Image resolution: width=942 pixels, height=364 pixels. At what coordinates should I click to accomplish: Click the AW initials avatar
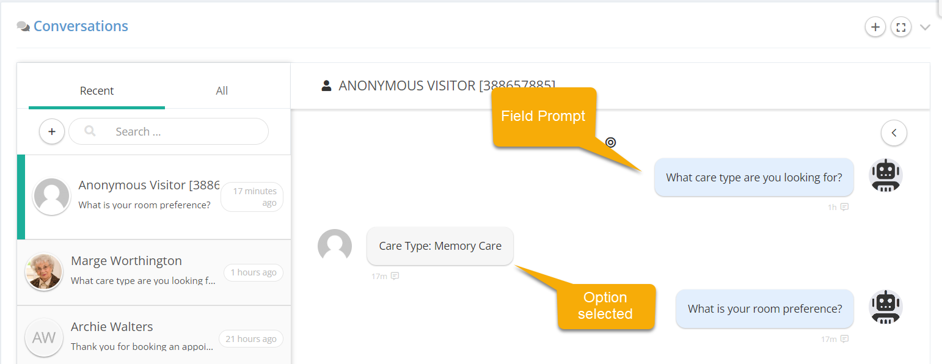(x=44, y=338)
